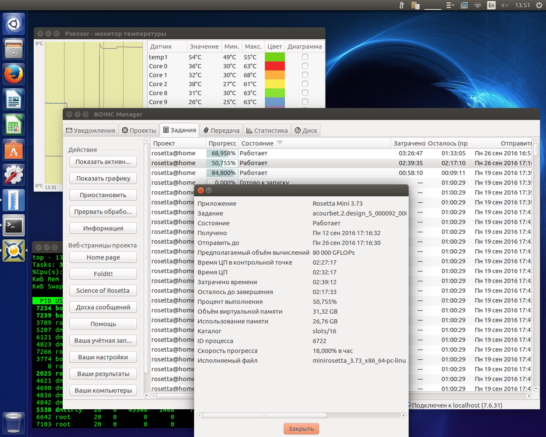Click the Приостановить button
This screenshot has width=546, height=437.
pyautogui.click(x=103, y=195)
